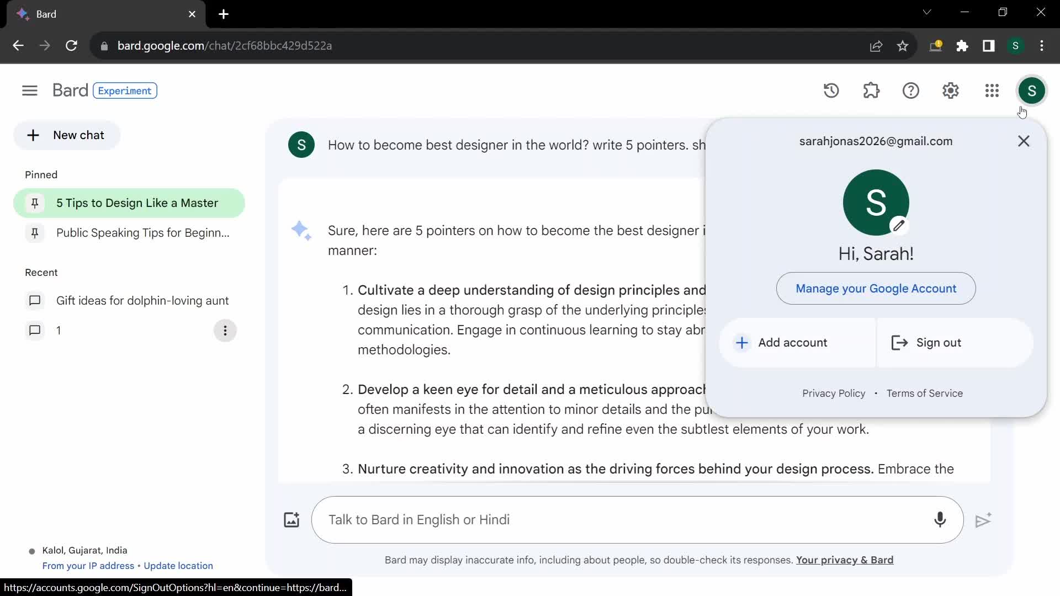Click the green S account avatar in Bard header

tap(1031, 91)
